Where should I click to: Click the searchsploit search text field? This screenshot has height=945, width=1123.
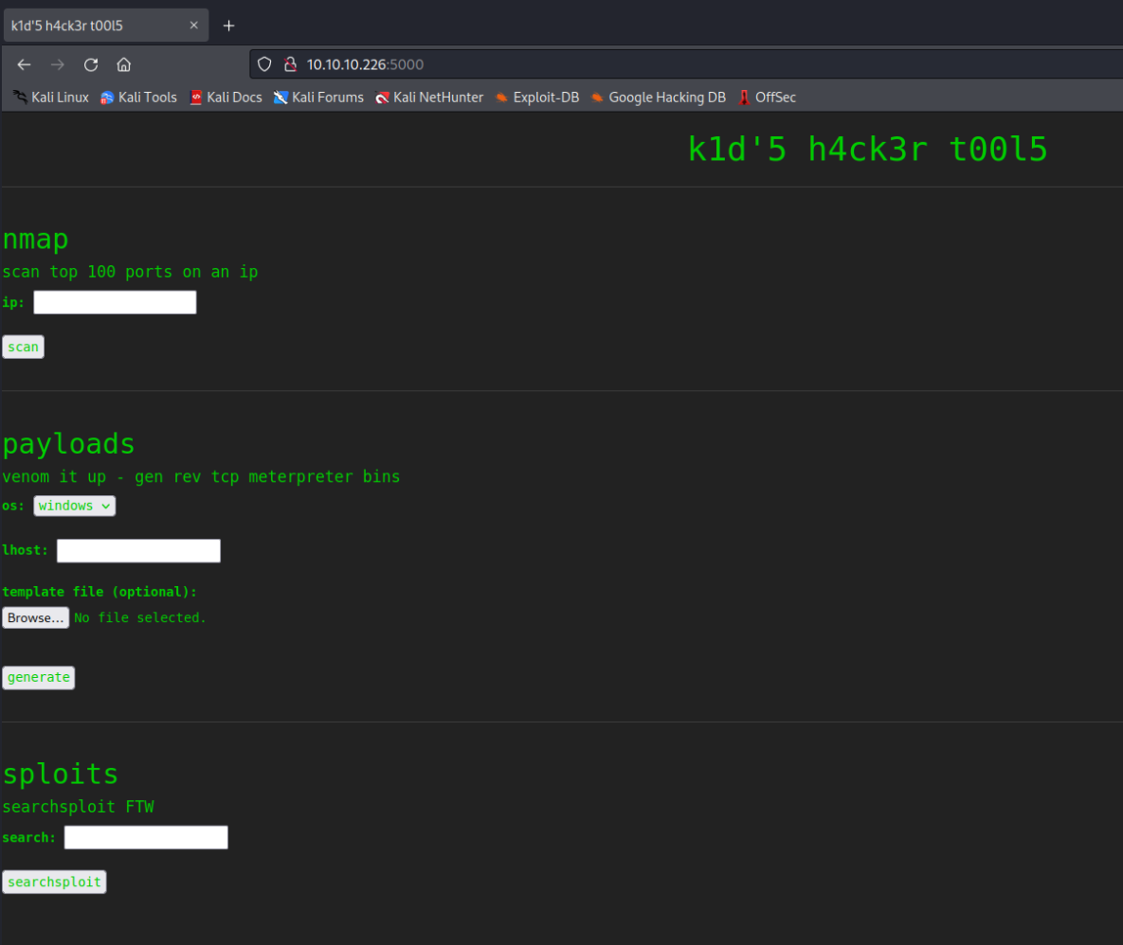pos(146,837)
